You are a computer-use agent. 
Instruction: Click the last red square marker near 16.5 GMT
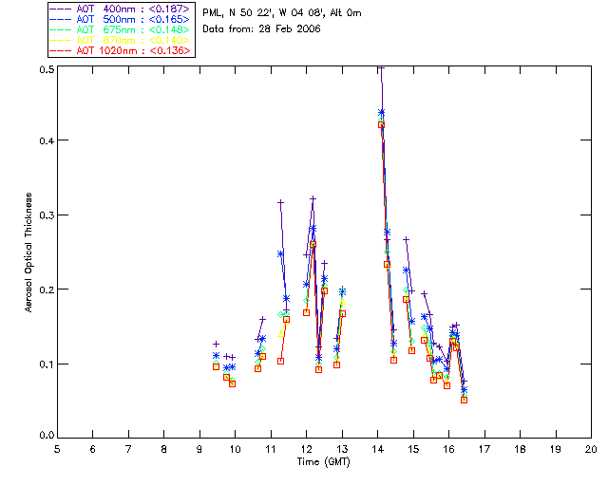point(464,400)
